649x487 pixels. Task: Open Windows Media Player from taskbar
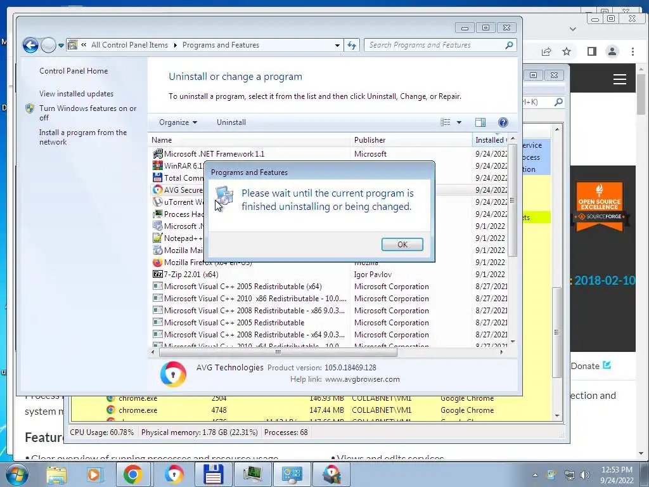[x=94, y=474]
